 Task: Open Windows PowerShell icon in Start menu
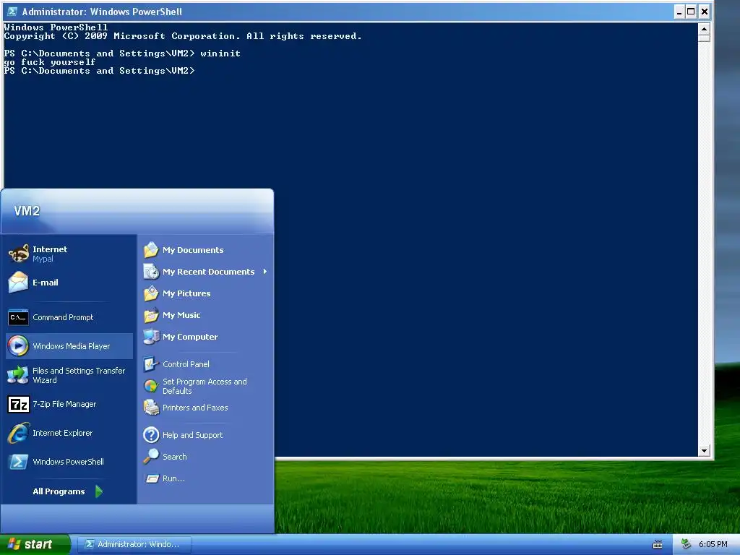point(18,462)
